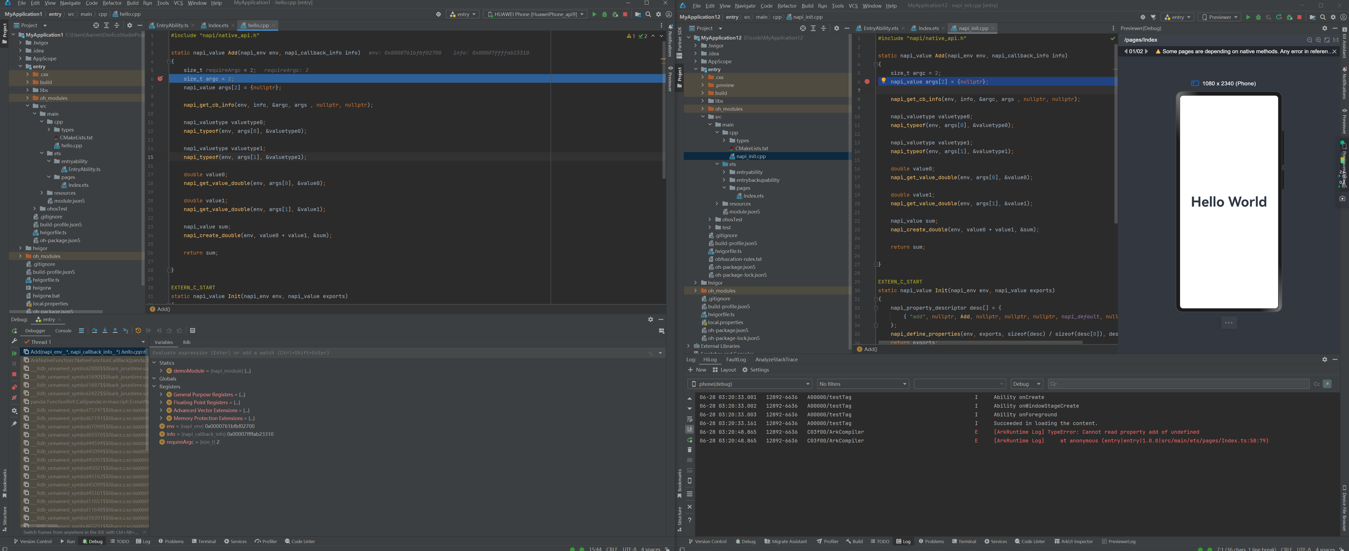Open Refactor menu in right window

coord(787,6)
